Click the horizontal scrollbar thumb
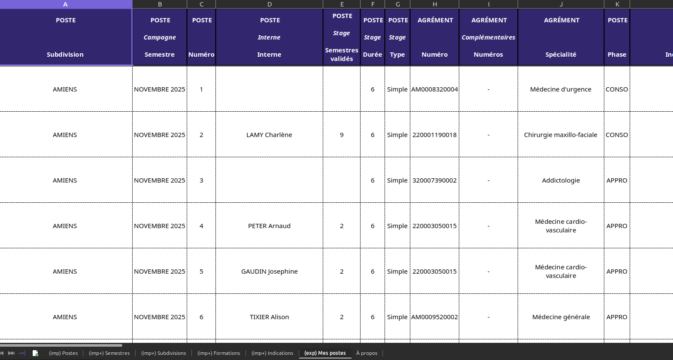This screenshot has width=673, height=360. [x=61, y=345]
